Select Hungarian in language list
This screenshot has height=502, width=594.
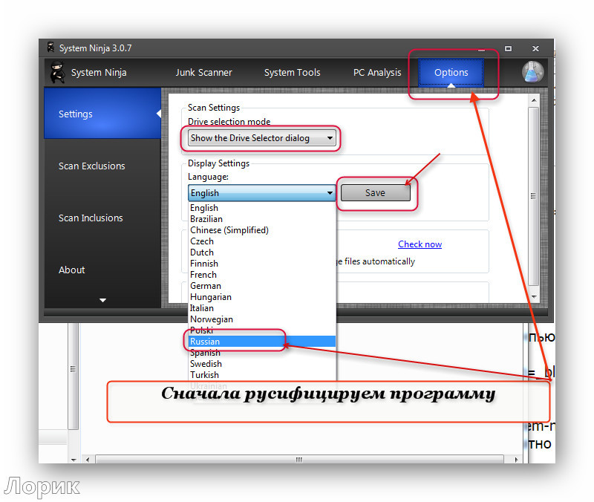pos(262,297)
